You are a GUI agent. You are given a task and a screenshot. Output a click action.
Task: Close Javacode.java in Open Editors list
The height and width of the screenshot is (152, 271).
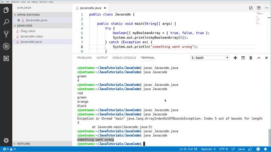click(19, 20)
